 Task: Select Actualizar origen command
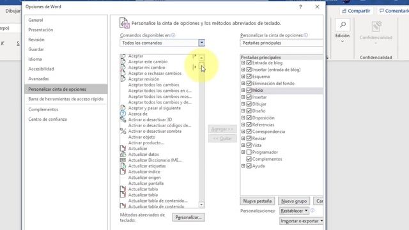[x=144, y=178]
